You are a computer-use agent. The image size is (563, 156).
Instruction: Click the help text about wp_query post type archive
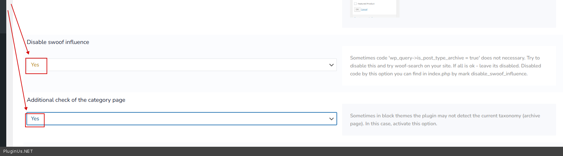click(445, 66)
